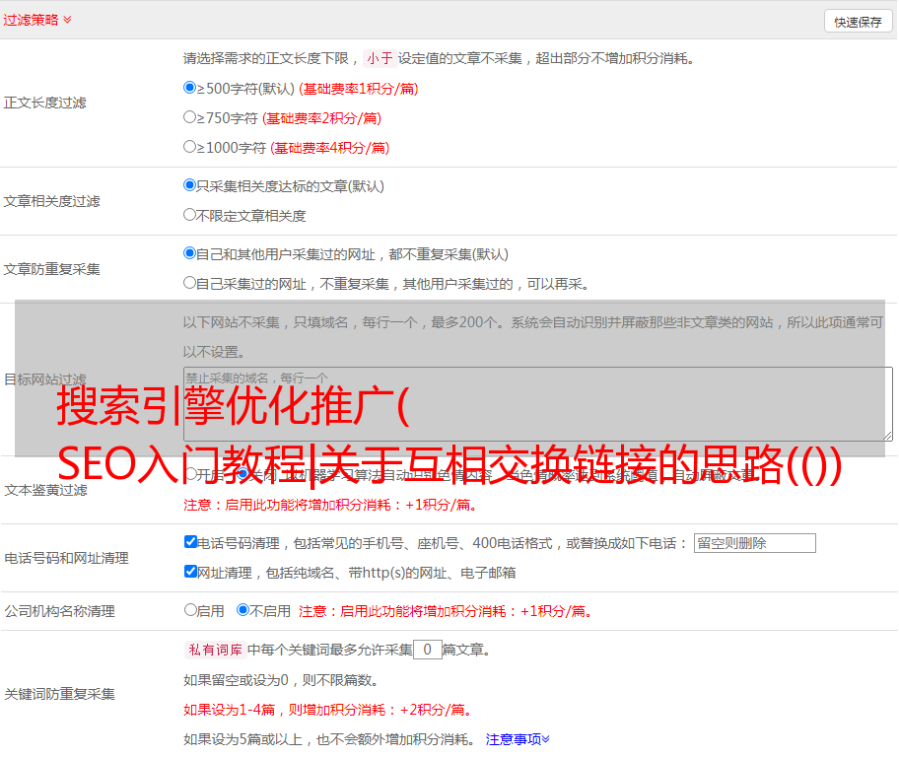Expand the 注意事项 link
899x757 pixels.
tap(518, 740)
